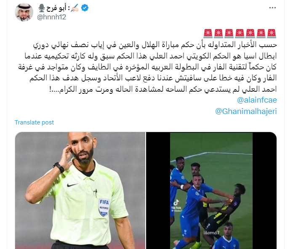Click the blue verified checkmark badge

coord(85,8)
